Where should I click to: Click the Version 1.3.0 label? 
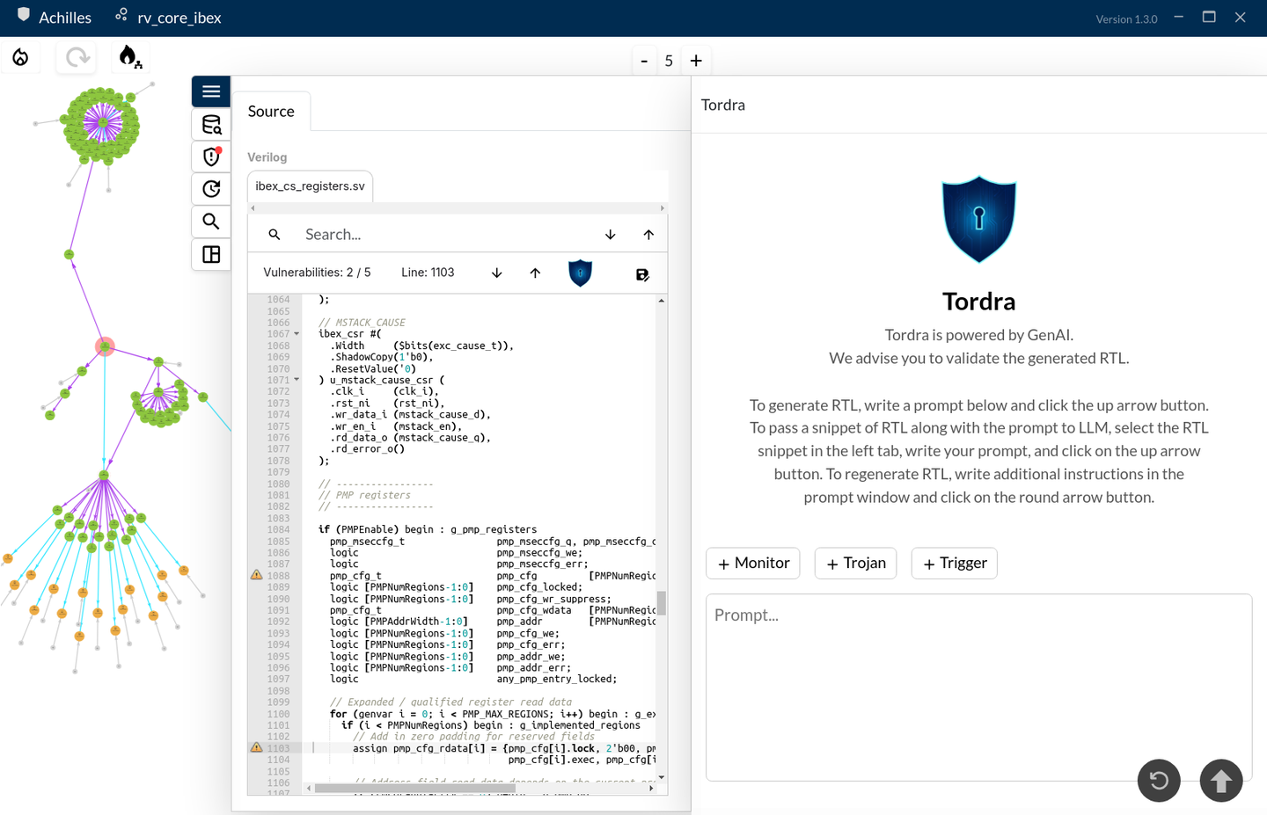tap(1126, 19)
